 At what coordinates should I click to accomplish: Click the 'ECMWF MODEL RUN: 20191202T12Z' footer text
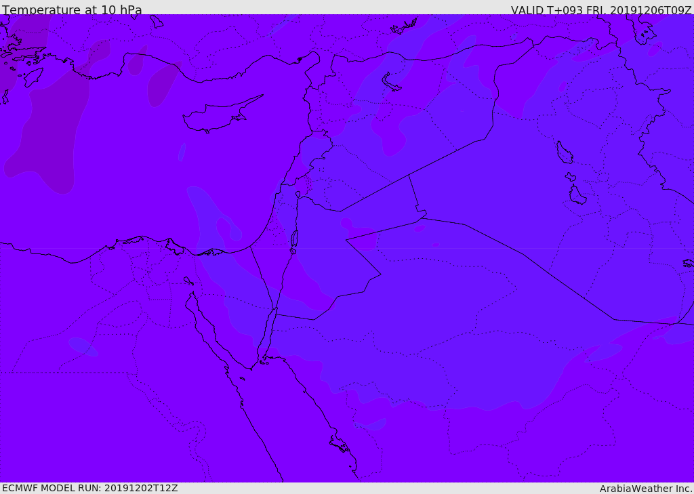click(x=90, y=488)
